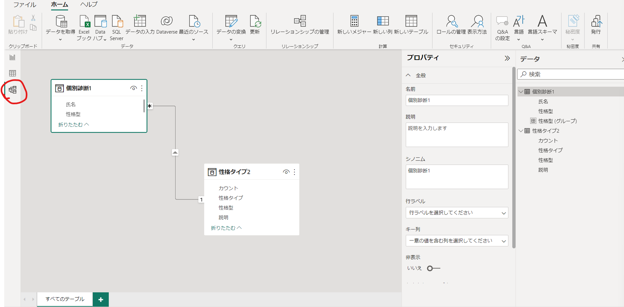The height and width of the screenshot is (307, 624).
Task: Click the 検索 search box in Data pane
Action: tap(571, 74)
